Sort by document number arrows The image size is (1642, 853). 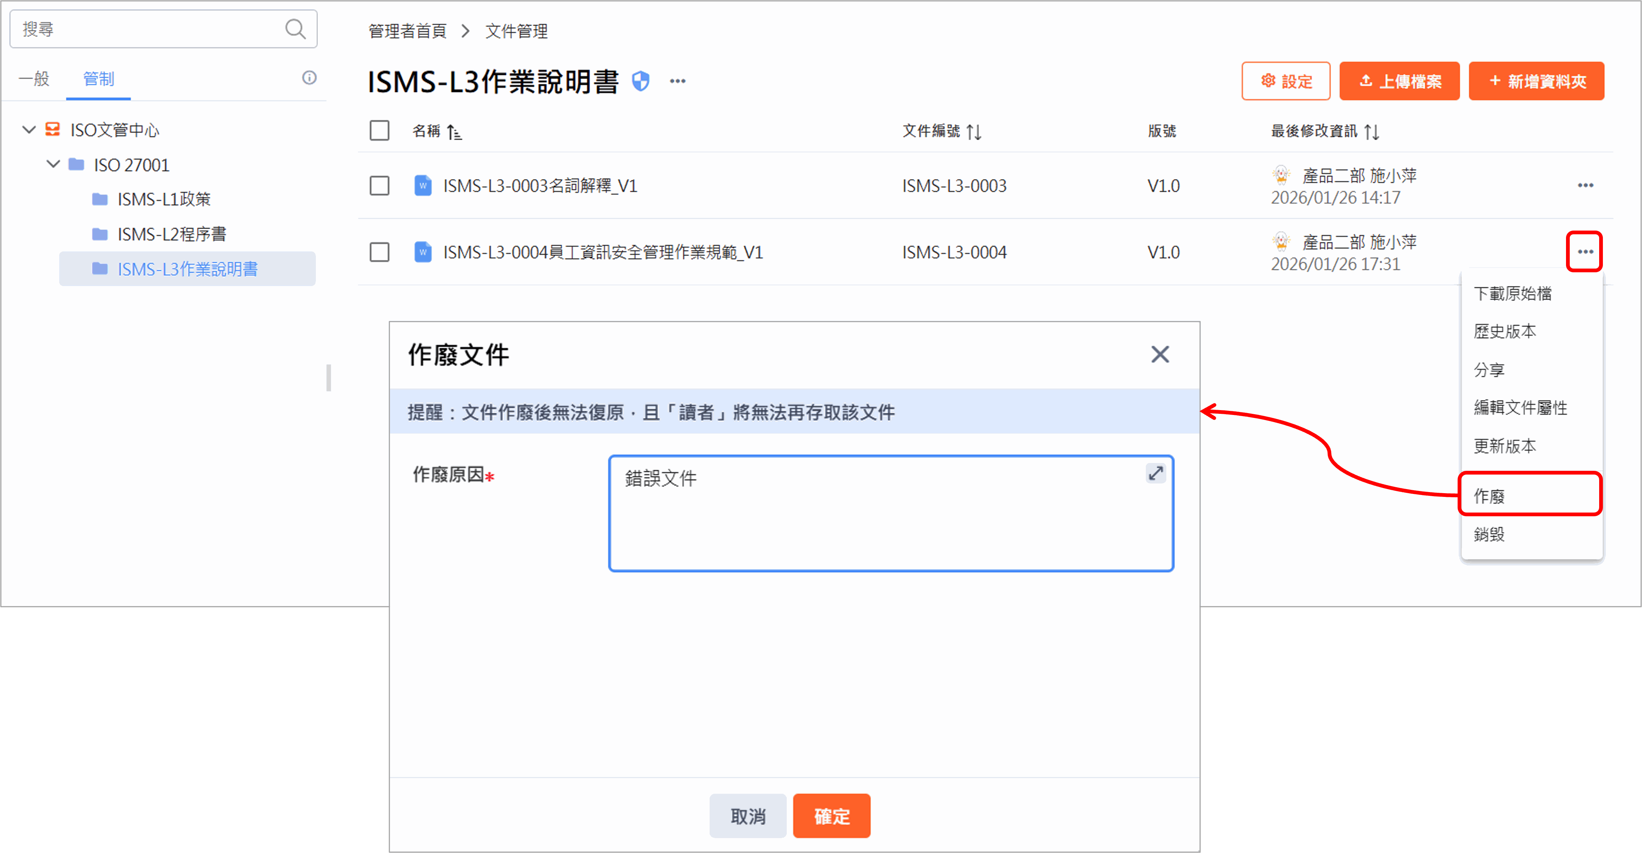(x=973, y=132)
